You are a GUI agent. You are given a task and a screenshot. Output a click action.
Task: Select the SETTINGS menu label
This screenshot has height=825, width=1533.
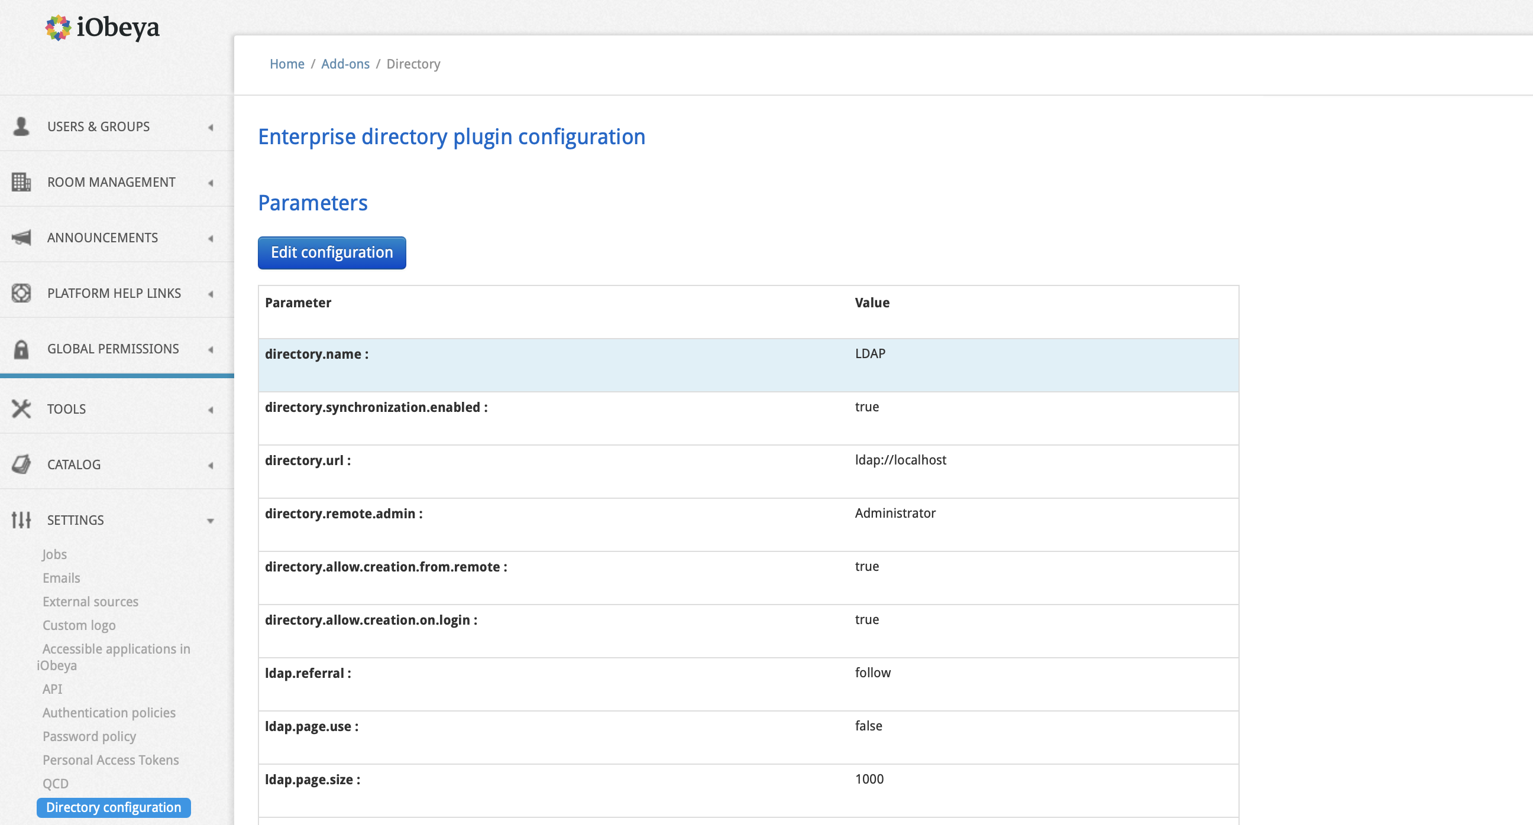point(76,520)
